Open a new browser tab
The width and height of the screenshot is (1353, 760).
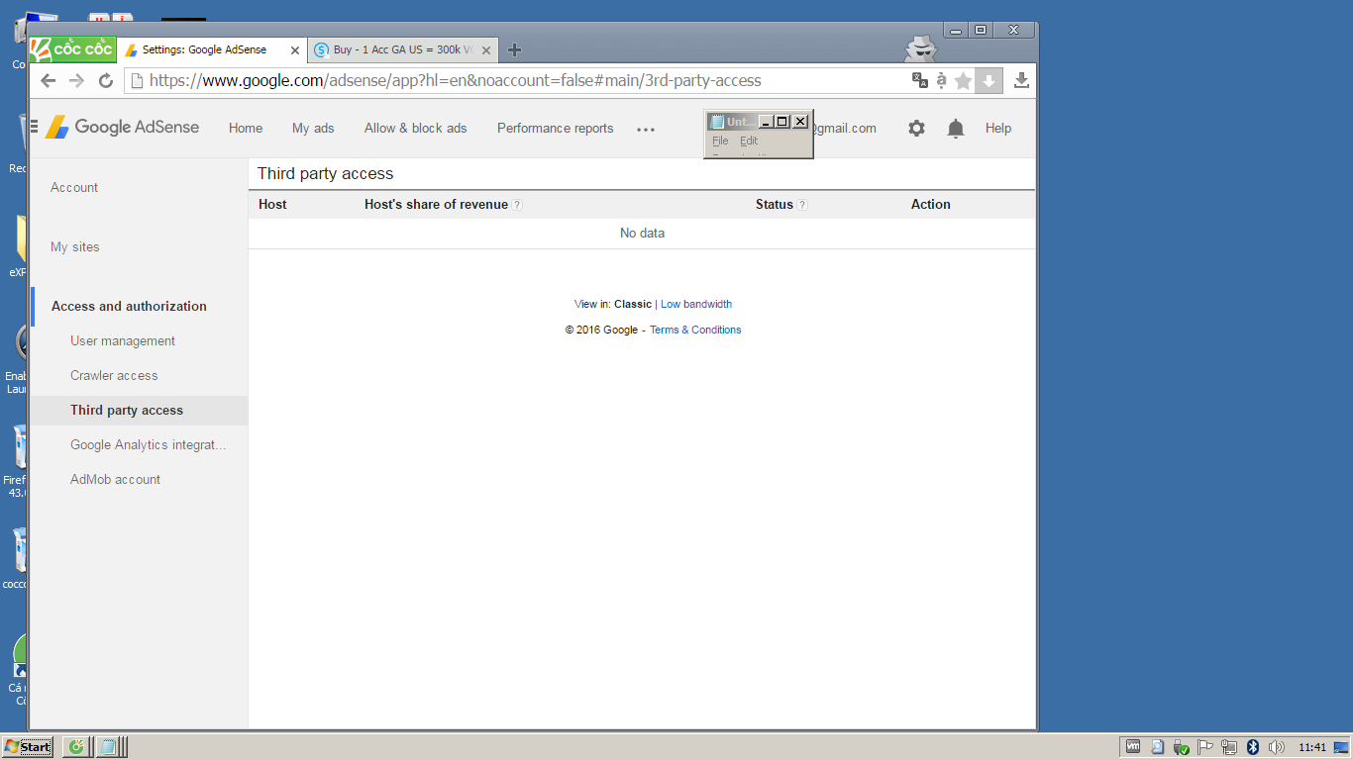coord(514,49)
